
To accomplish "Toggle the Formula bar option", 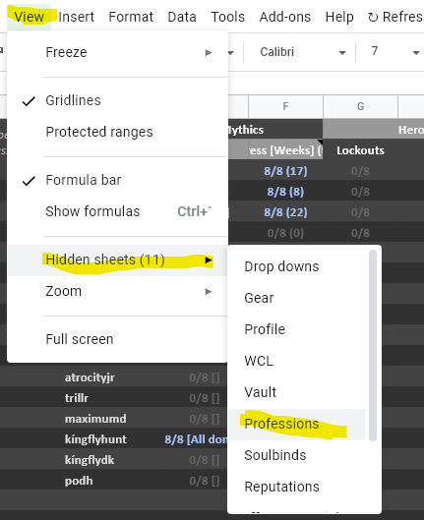I will (118, 180).
